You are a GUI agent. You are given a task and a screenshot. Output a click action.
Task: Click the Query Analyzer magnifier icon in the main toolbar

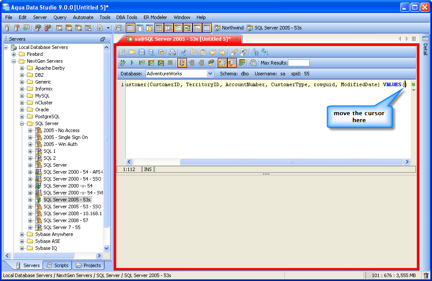point(59,28)
